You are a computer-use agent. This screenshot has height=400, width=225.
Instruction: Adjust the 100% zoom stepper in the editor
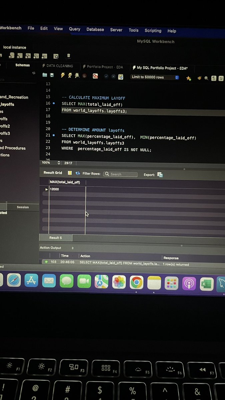click(59, 163)
